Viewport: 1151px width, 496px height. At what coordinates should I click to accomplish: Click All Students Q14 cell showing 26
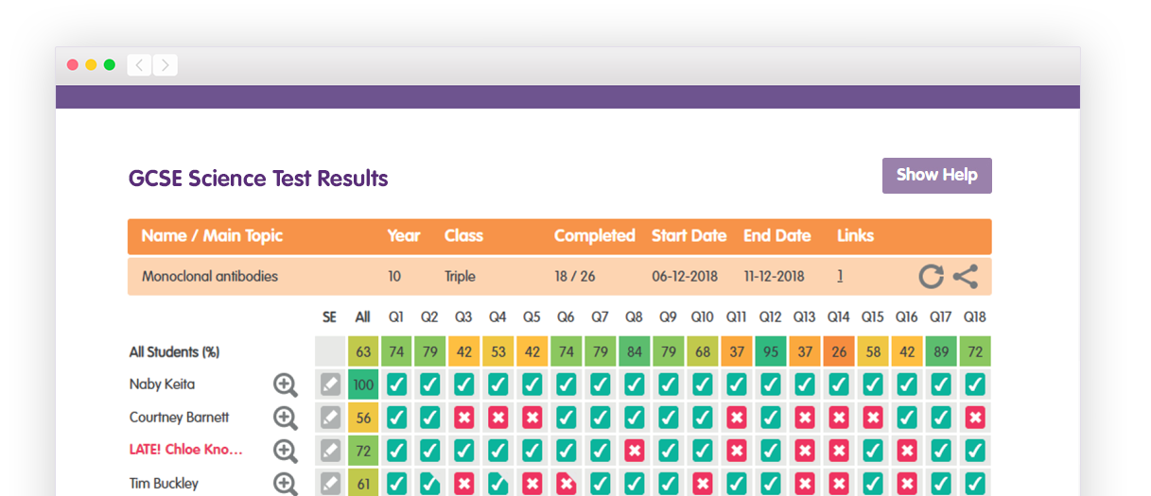coord(839,351)
